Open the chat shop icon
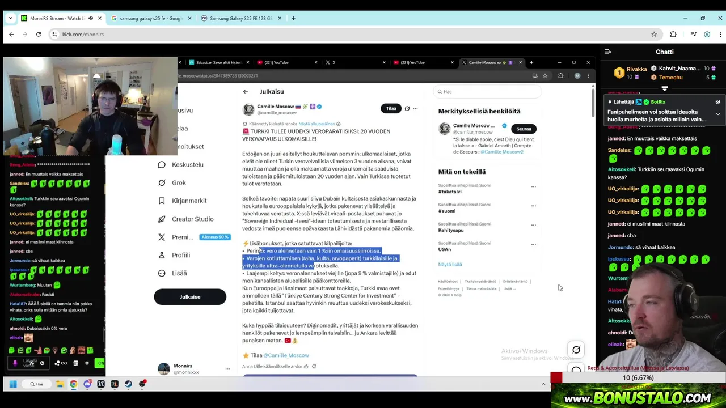 (75, 363)
